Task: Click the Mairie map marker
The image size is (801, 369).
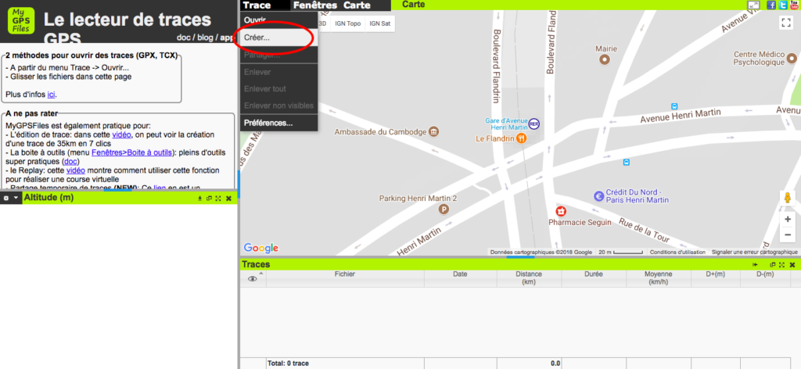Action: [605, 59]
